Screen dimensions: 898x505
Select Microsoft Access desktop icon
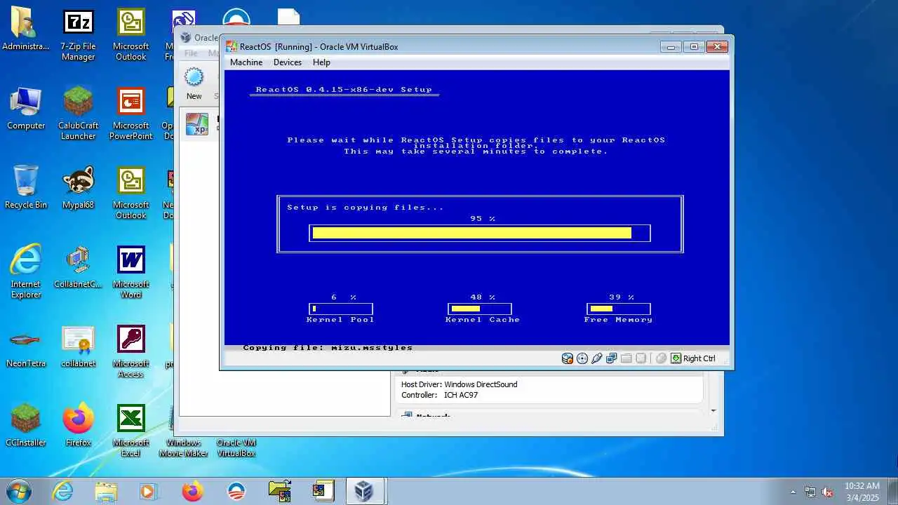[x=131, y=351]
